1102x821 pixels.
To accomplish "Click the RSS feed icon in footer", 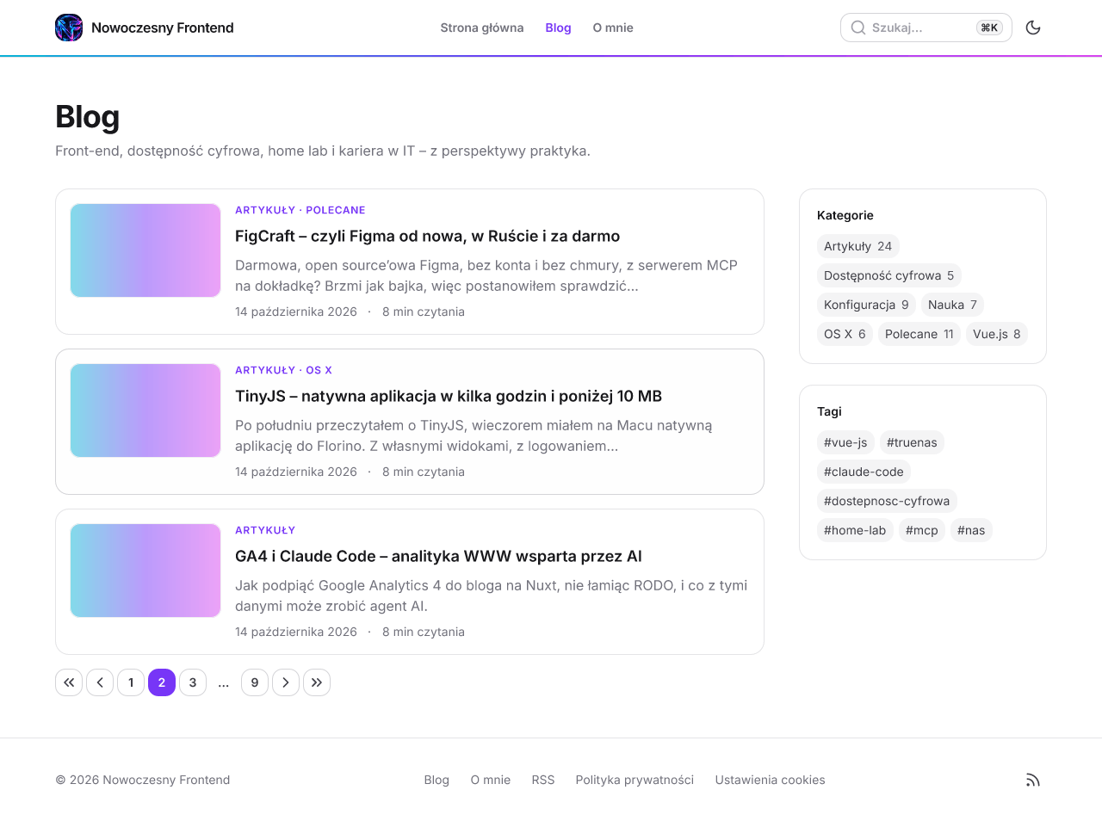I will [1033, 780].
